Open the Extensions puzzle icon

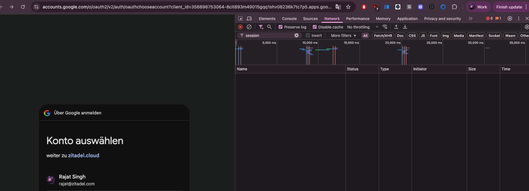point(454,7)
